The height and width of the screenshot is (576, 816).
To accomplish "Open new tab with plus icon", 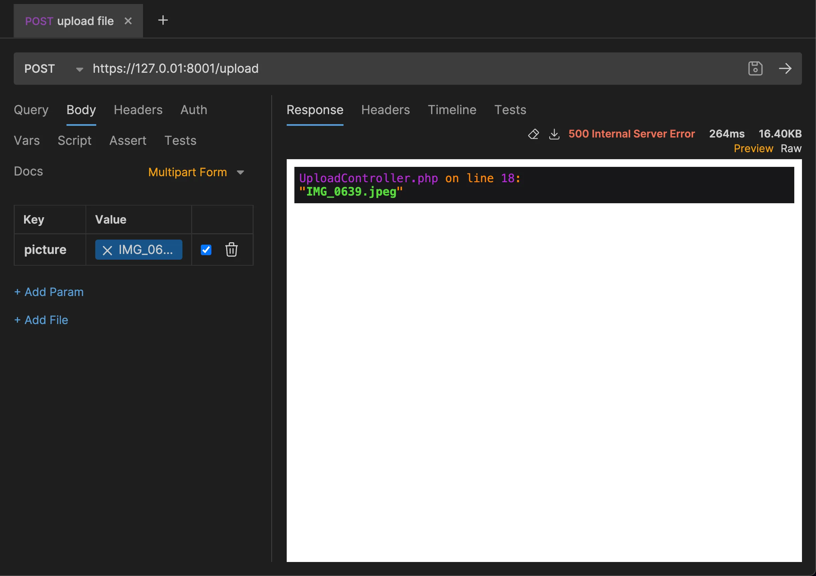I will [x=163, y=20].
